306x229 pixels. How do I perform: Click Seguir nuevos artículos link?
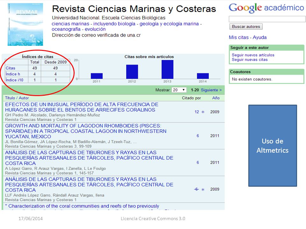[253, 55]
